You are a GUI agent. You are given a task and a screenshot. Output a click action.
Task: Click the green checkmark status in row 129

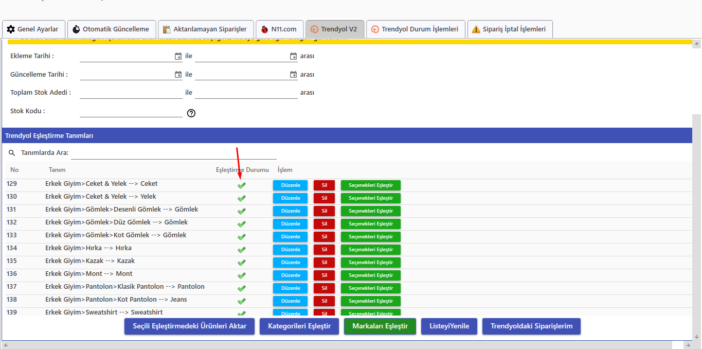click(x=241, y=185)
